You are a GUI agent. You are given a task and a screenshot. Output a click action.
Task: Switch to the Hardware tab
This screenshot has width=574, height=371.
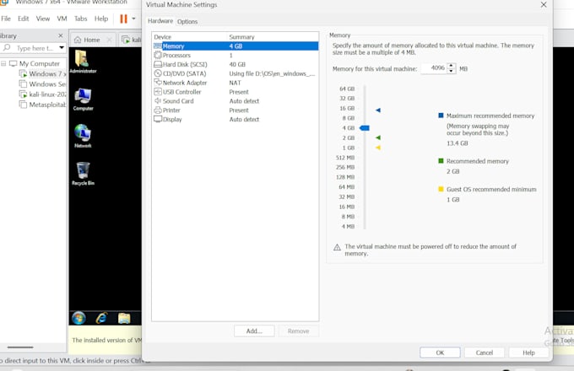160,21
